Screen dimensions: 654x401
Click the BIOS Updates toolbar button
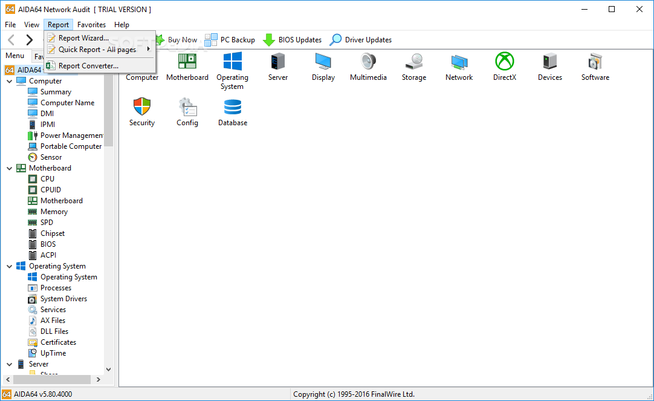(x=293, y=40)
